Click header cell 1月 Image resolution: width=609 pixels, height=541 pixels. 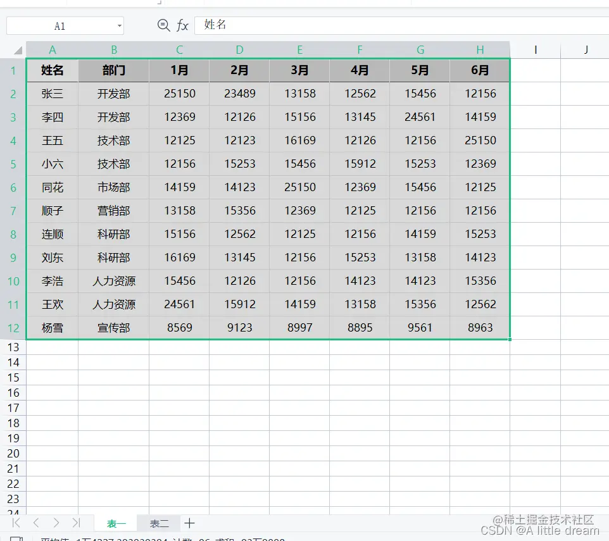click(x=179, y=70)
